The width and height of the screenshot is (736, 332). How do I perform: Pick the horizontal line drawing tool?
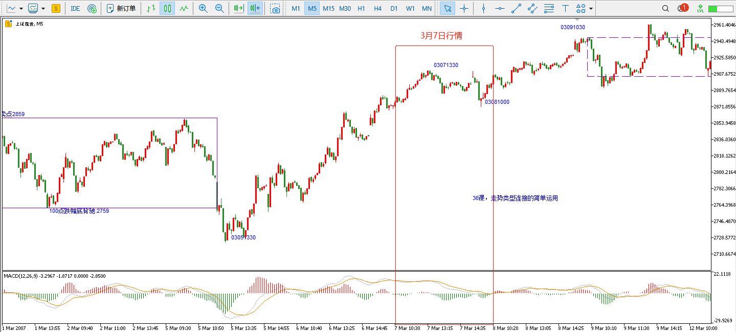point(500,8)
